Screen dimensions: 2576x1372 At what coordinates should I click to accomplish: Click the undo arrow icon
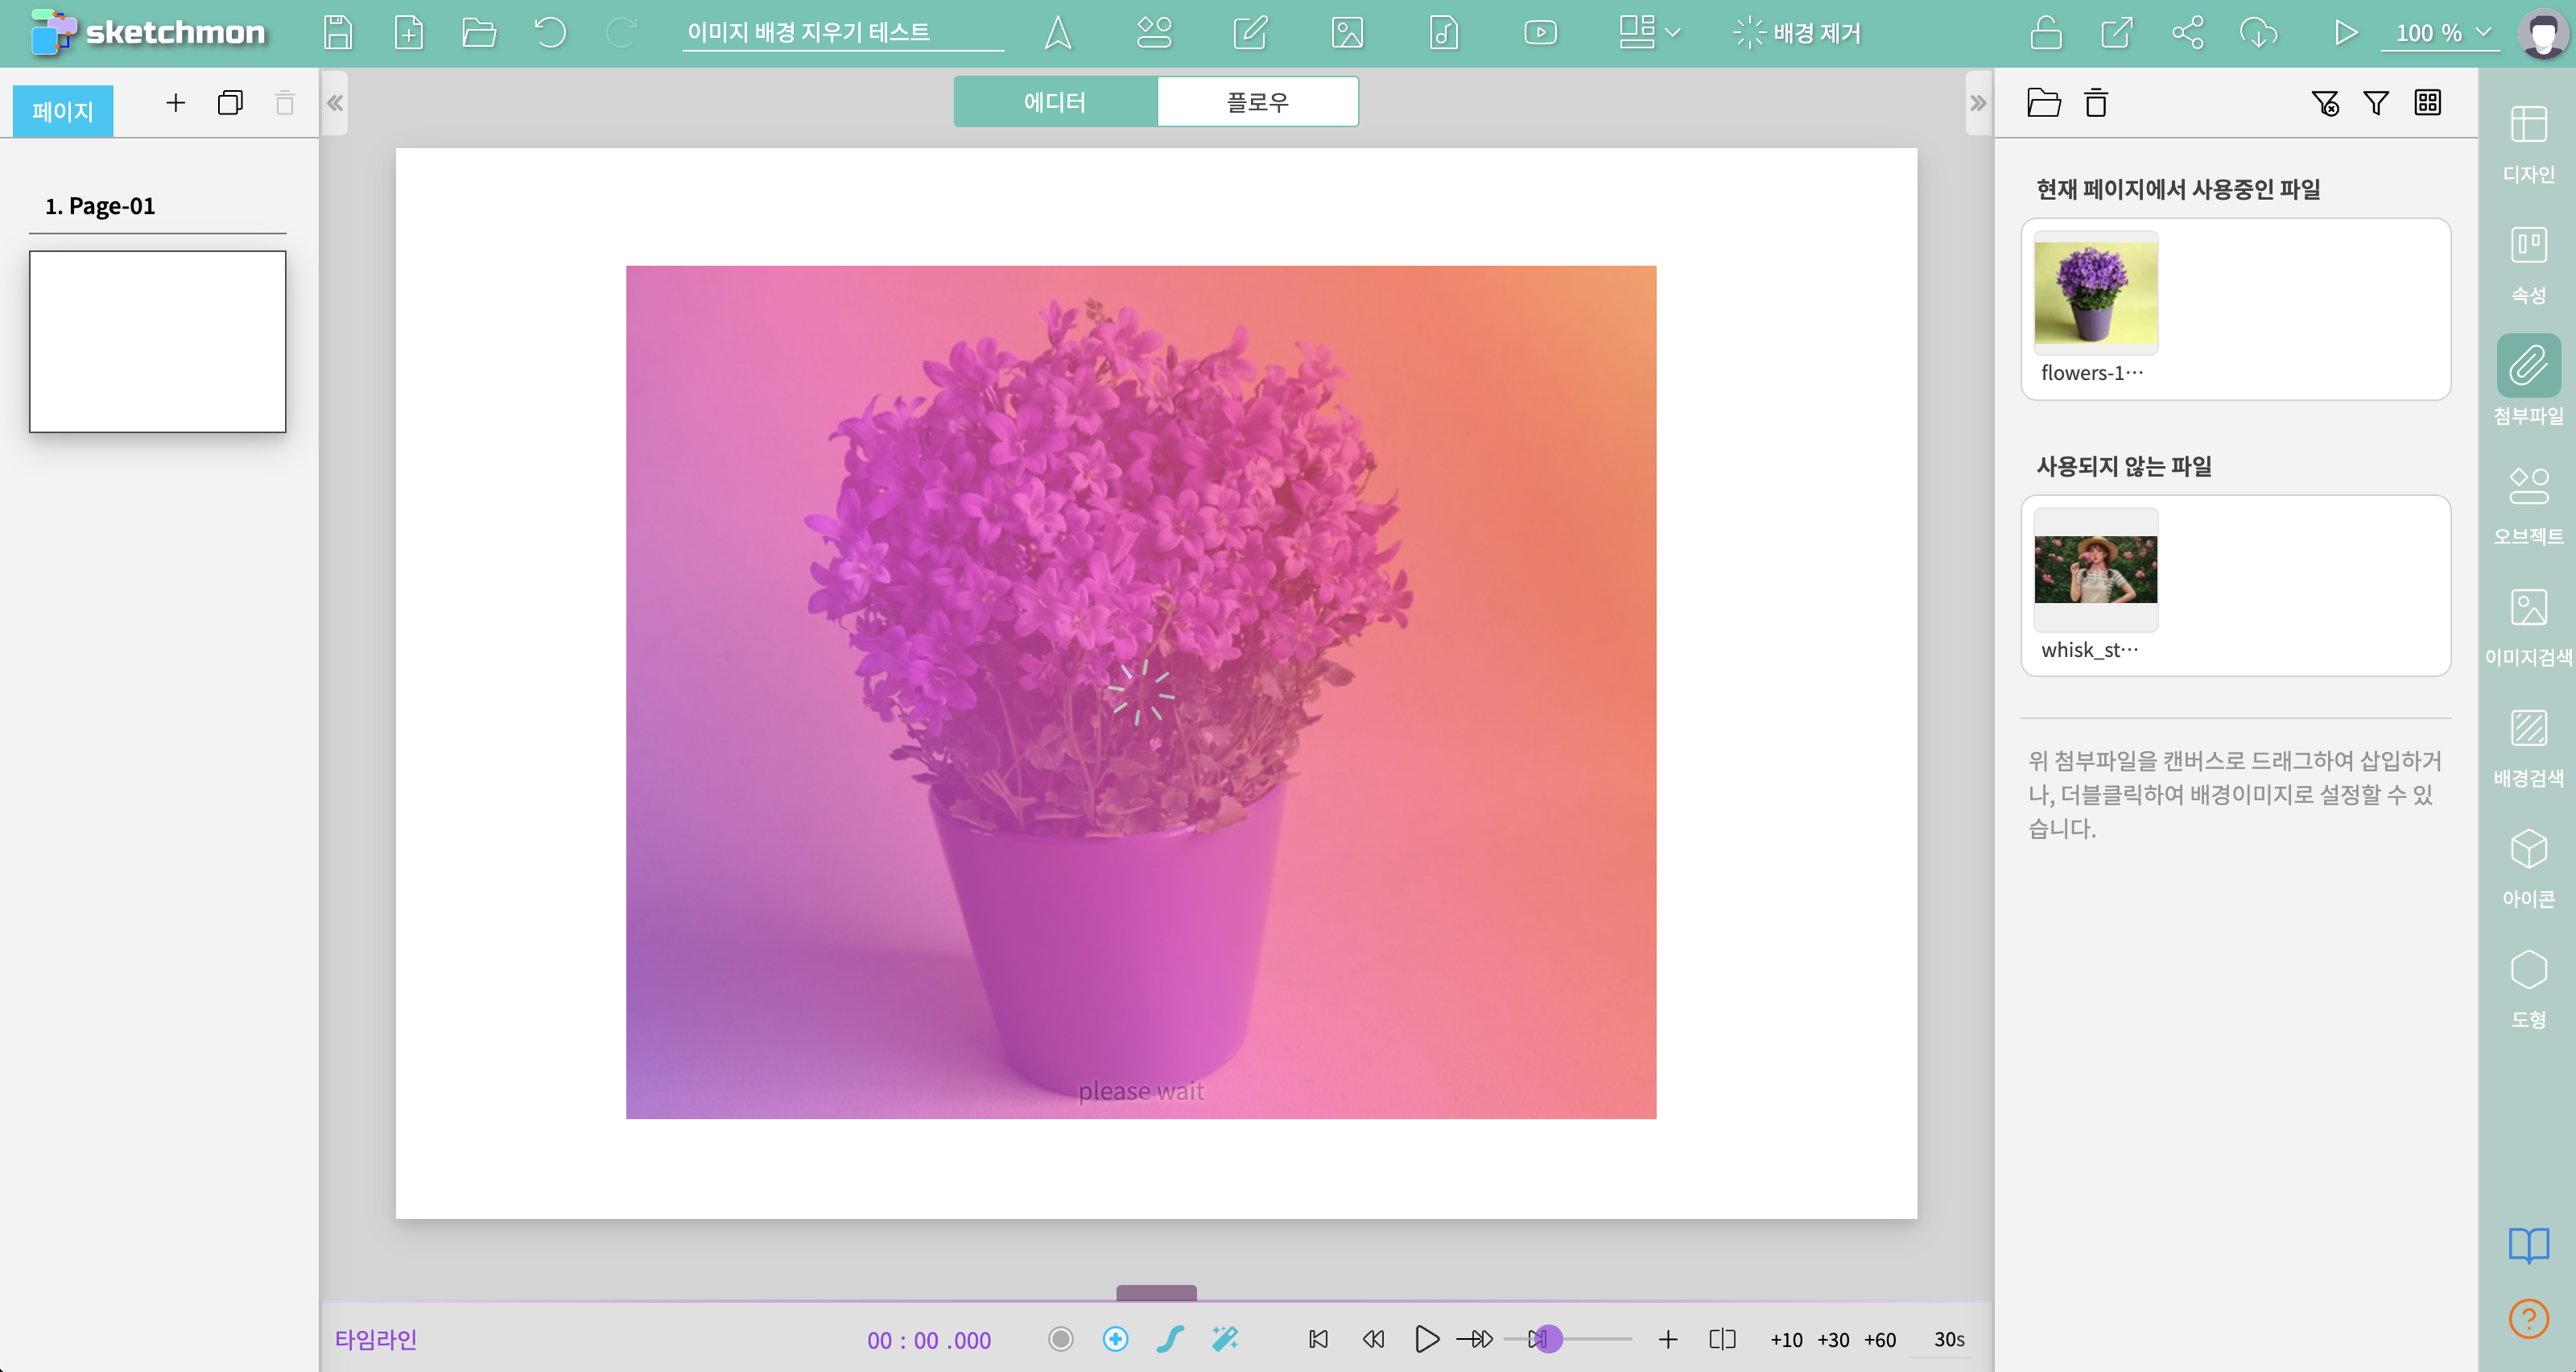pyautogui.click(x=550, y=33)
